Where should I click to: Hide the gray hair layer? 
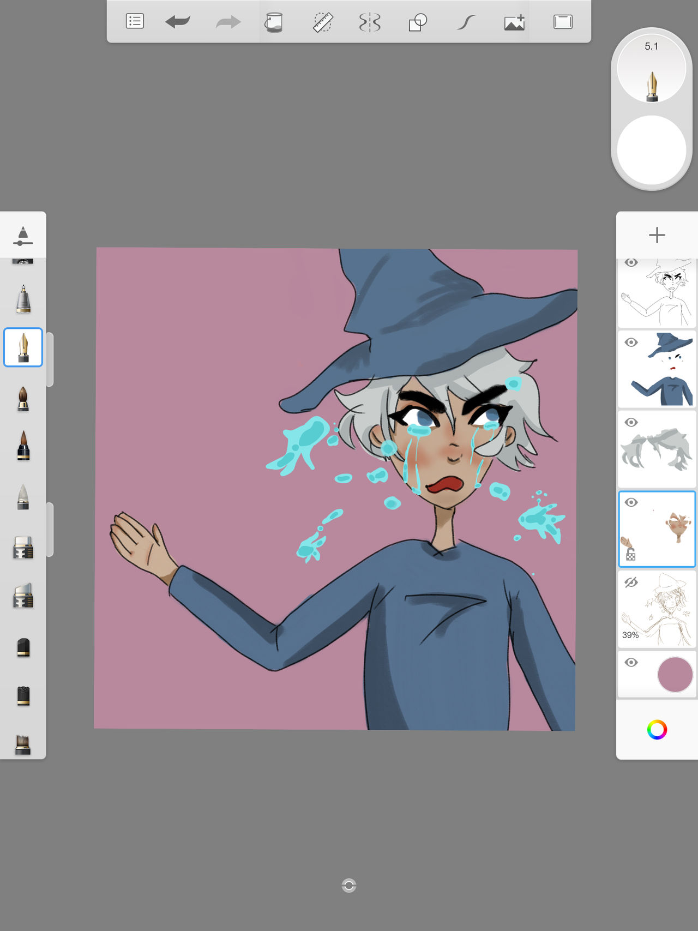tap(631, 423)
